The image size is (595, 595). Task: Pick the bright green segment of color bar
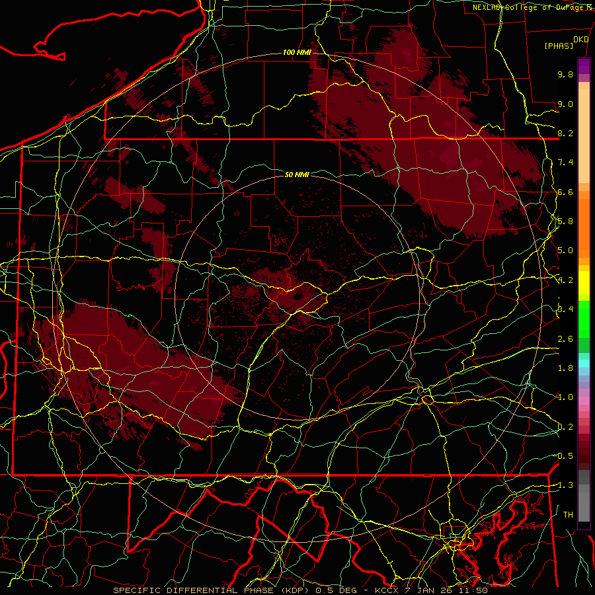point(584,319)
